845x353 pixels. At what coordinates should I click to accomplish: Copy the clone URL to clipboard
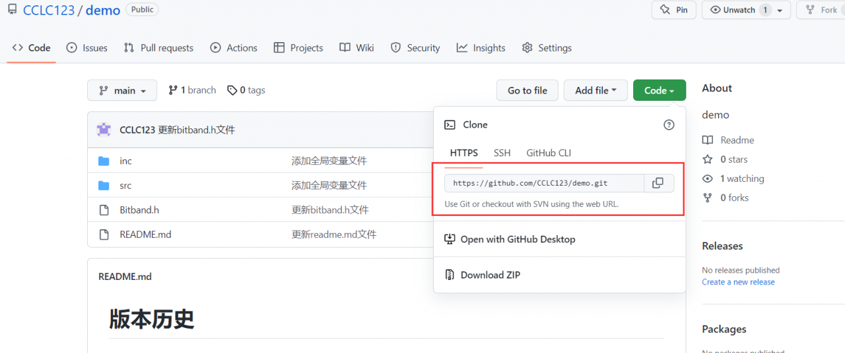(658, 183)
